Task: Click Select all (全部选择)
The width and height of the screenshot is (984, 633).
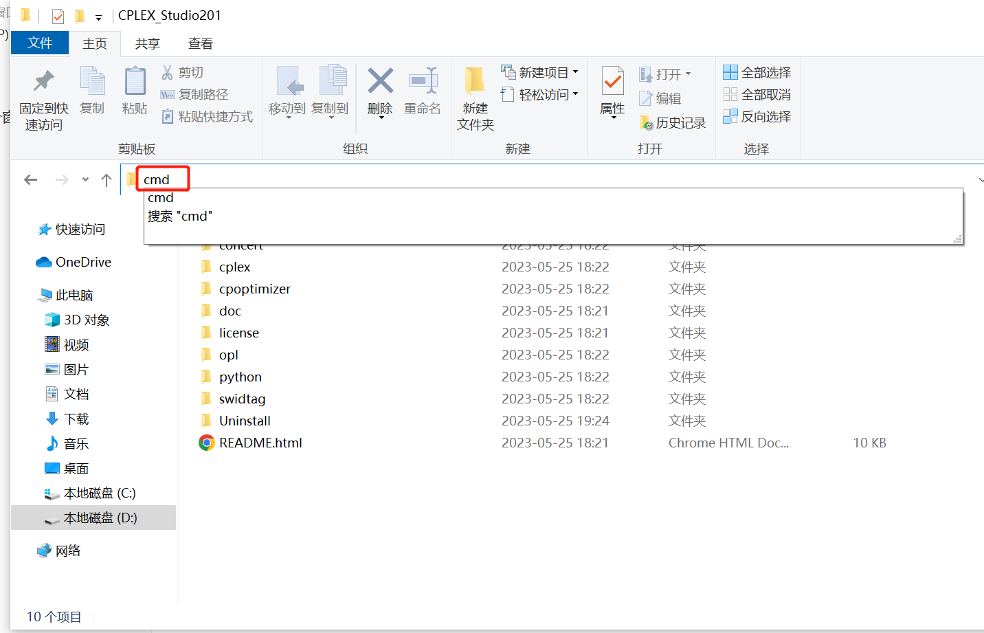Action: click(x=757, y=72)
